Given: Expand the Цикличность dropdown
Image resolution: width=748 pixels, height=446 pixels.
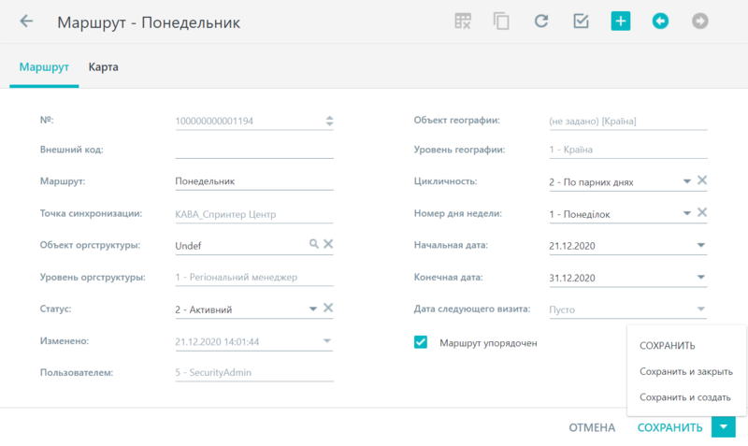Looking at the screenshot, I should point(687,181).
